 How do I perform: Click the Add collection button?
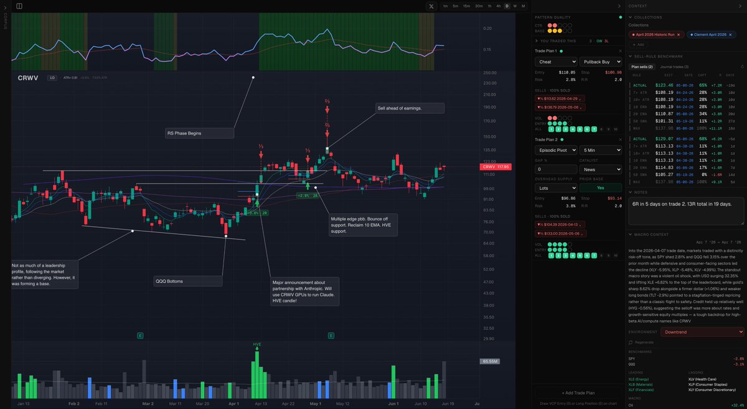638,45
